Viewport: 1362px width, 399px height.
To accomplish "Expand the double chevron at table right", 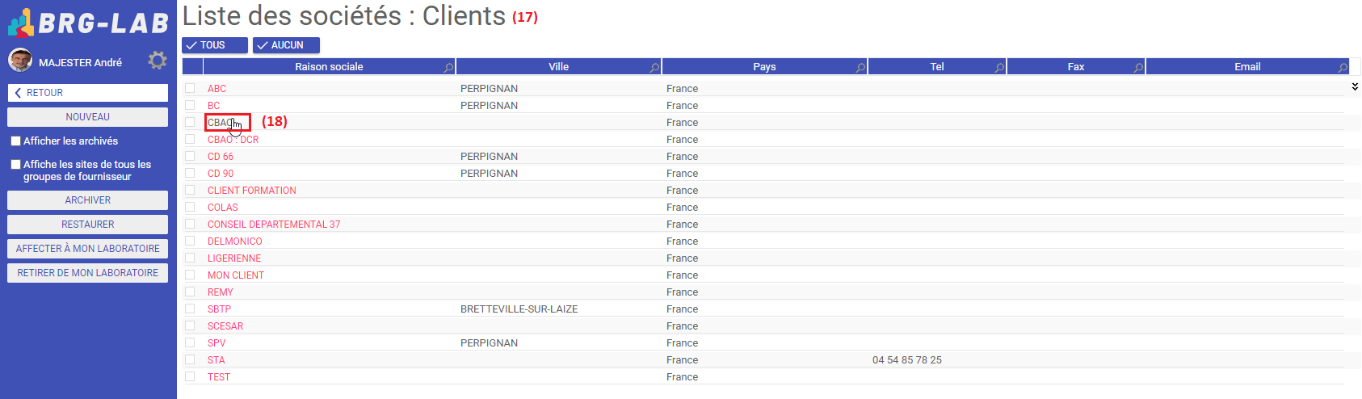I will 1355,86.
